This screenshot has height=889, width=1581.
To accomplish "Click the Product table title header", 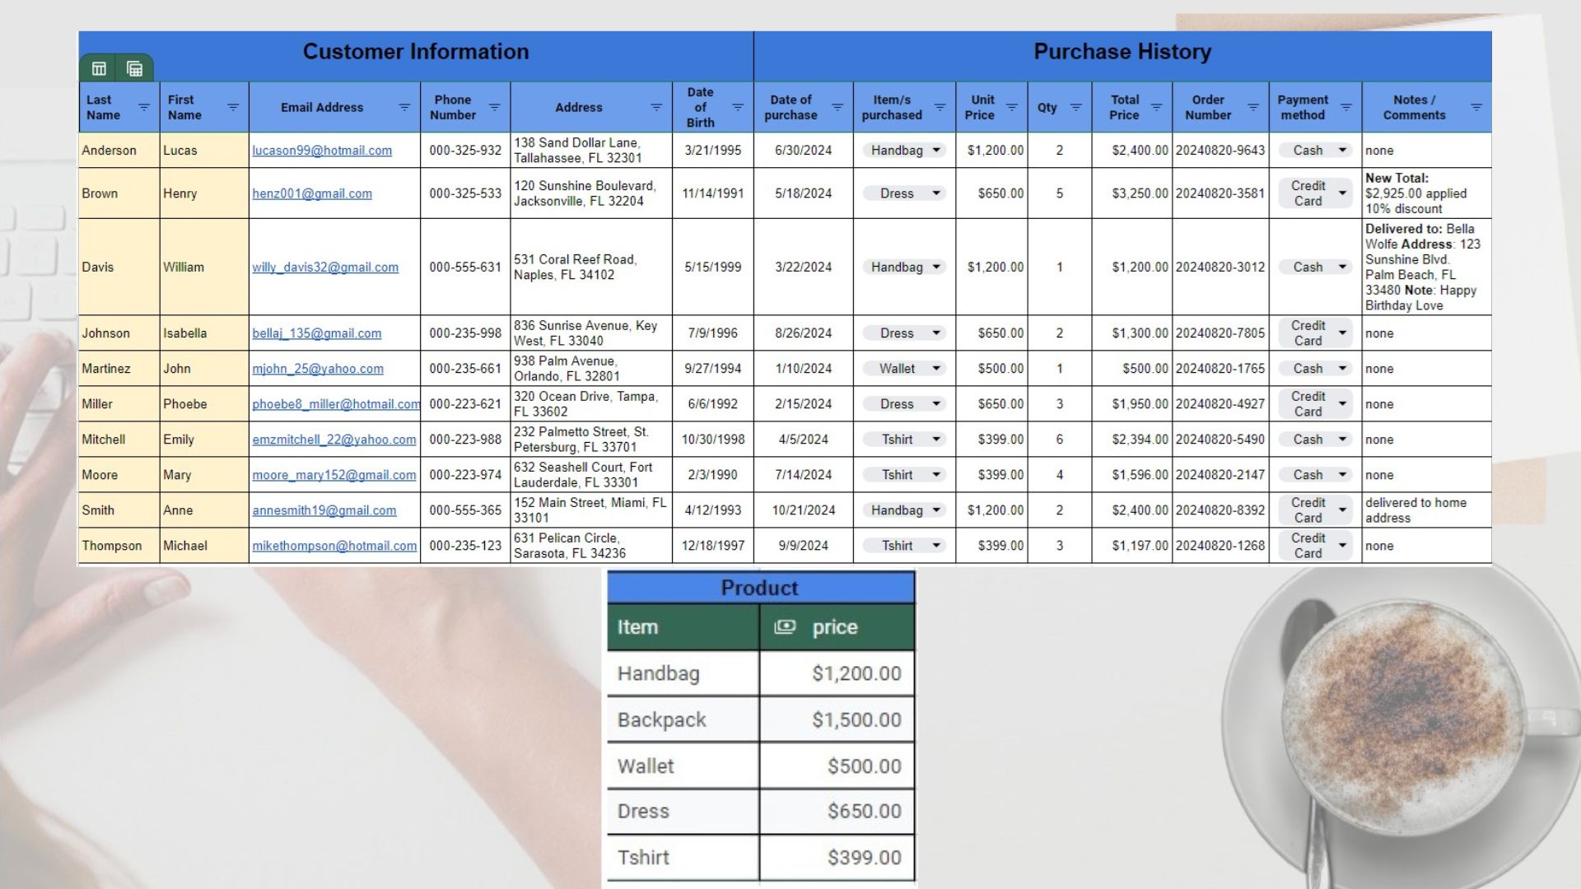I will tap(760, 588).
